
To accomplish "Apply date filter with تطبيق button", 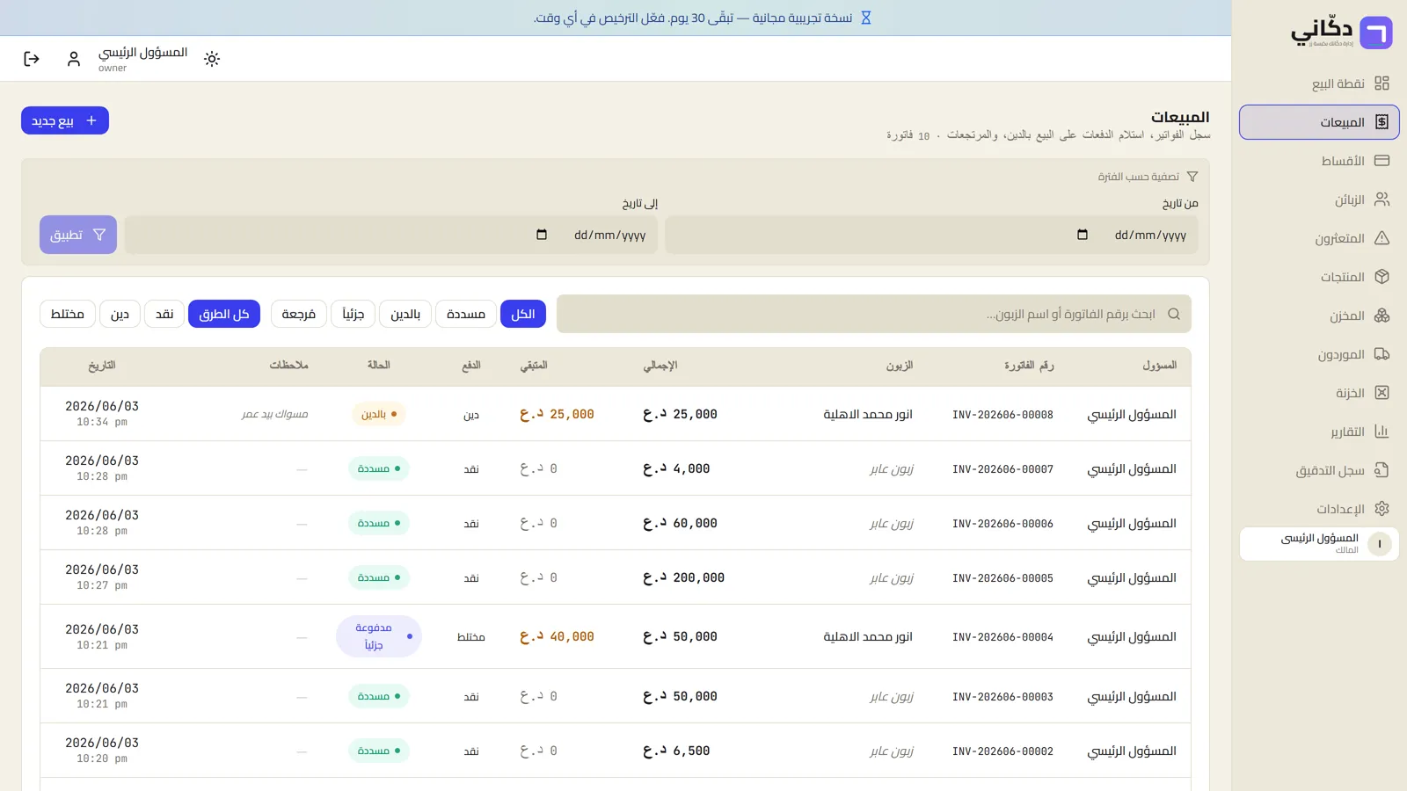I will click(78, 235).
